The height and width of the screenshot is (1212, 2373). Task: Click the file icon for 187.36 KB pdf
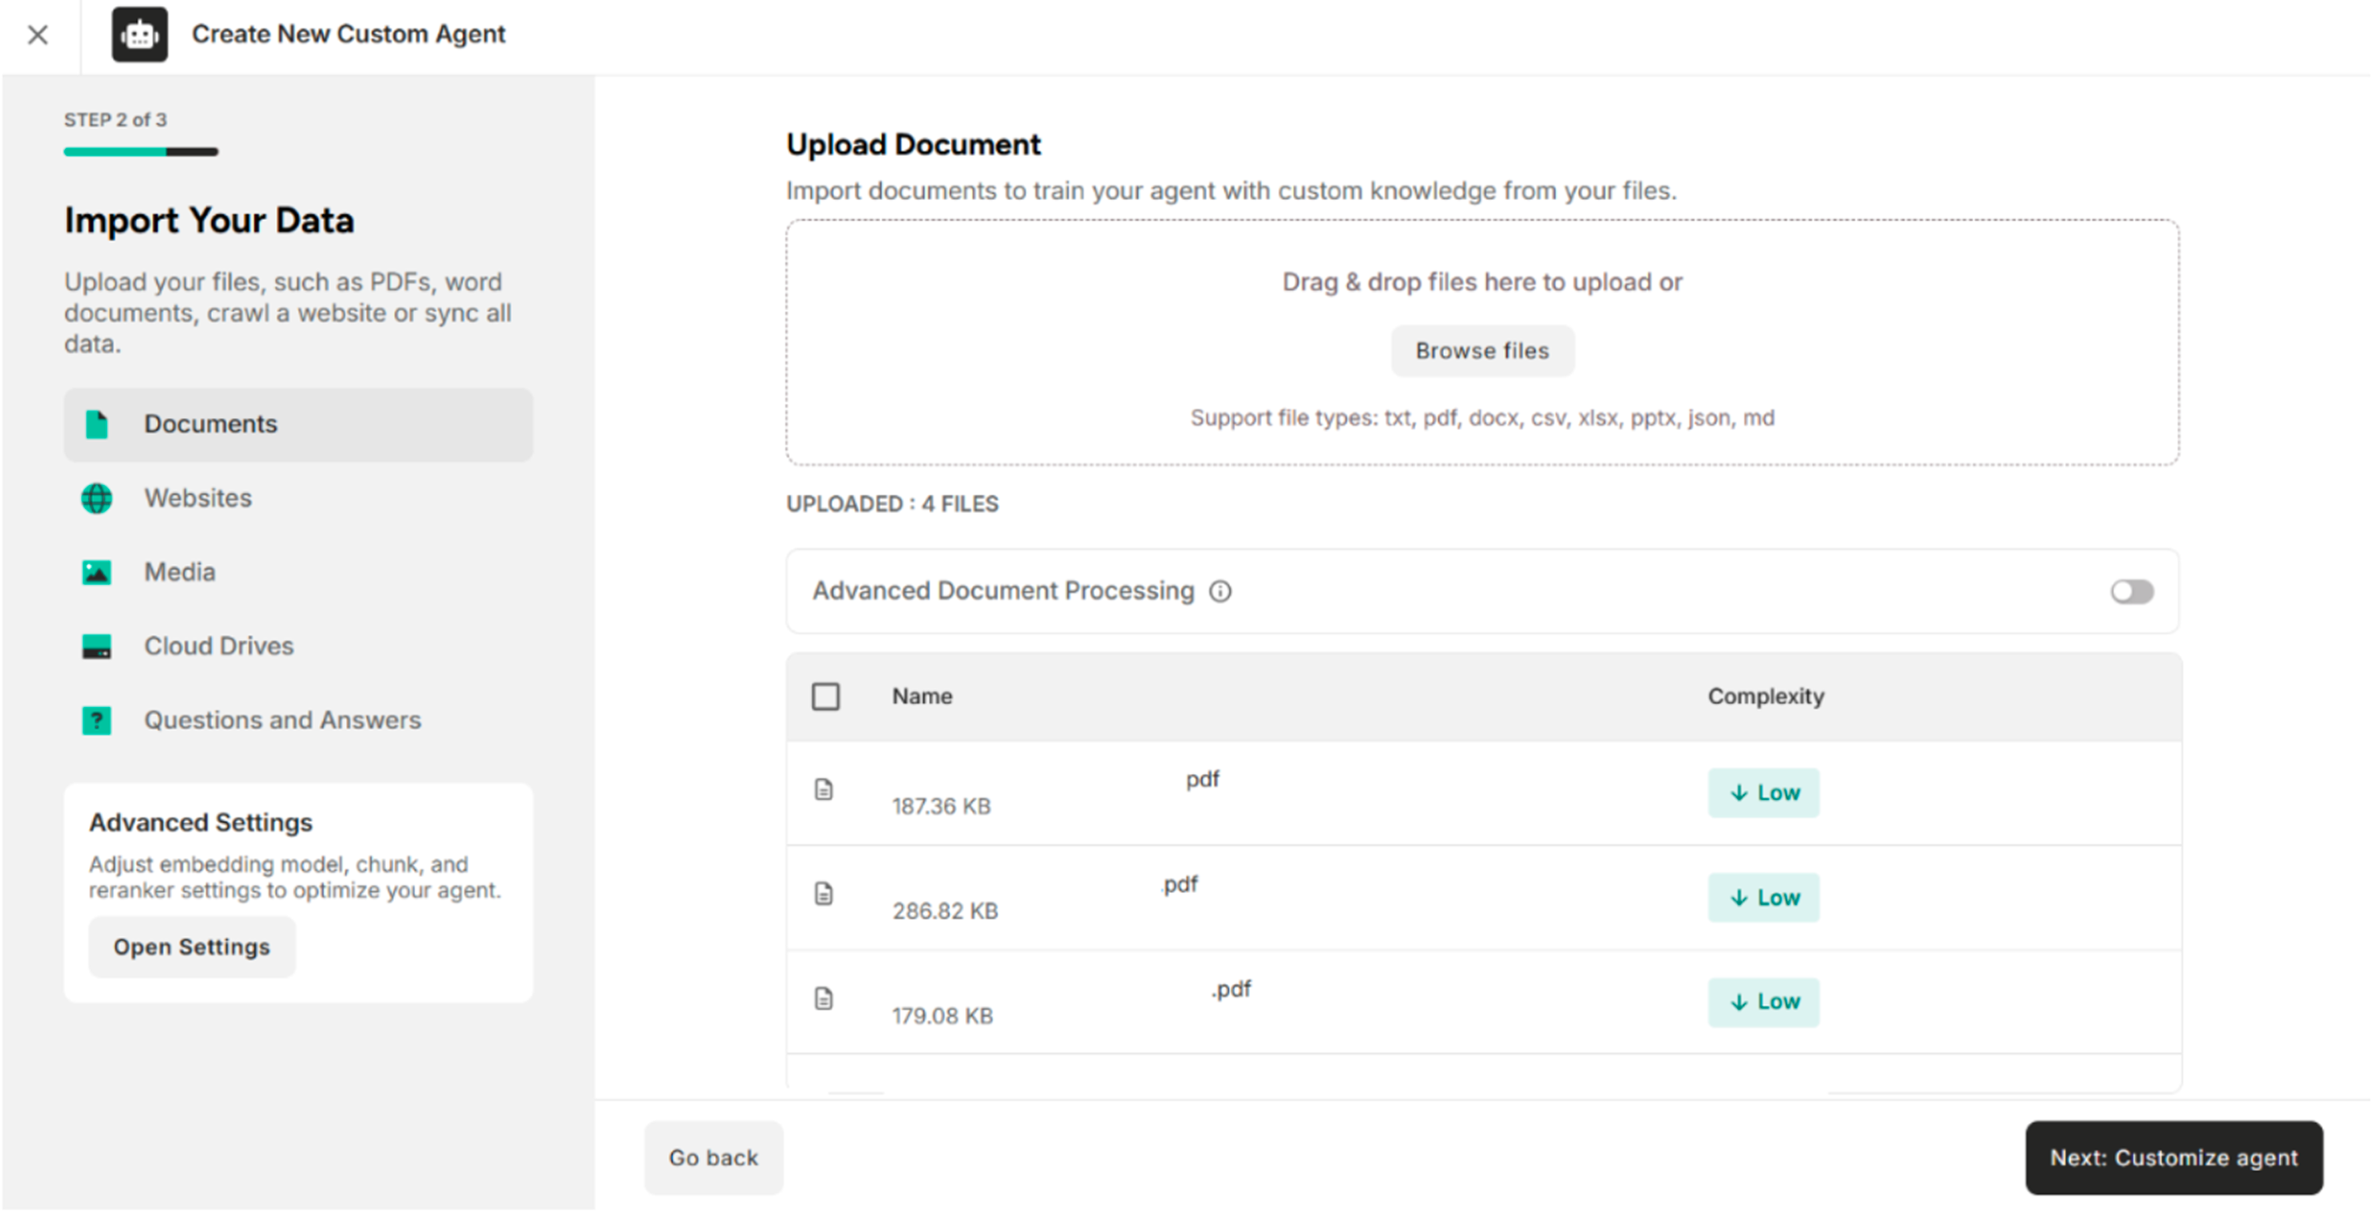823,790
